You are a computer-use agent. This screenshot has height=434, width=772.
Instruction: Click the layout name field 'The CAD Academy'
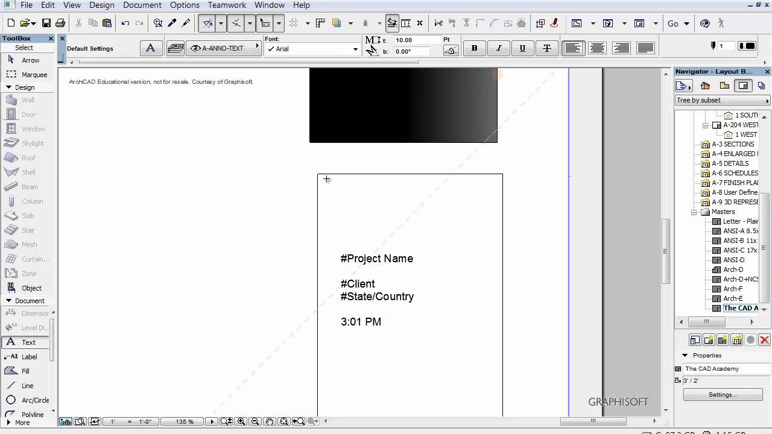(x=727, y=369)
